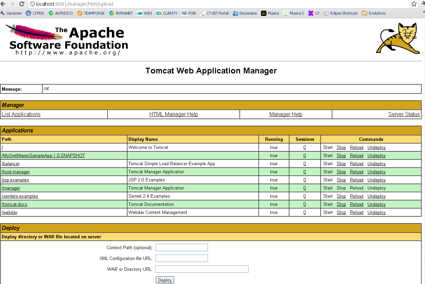Click the ALFRESCO bookmark icon
Screen dimensions: 425x284
coord(51,13)
